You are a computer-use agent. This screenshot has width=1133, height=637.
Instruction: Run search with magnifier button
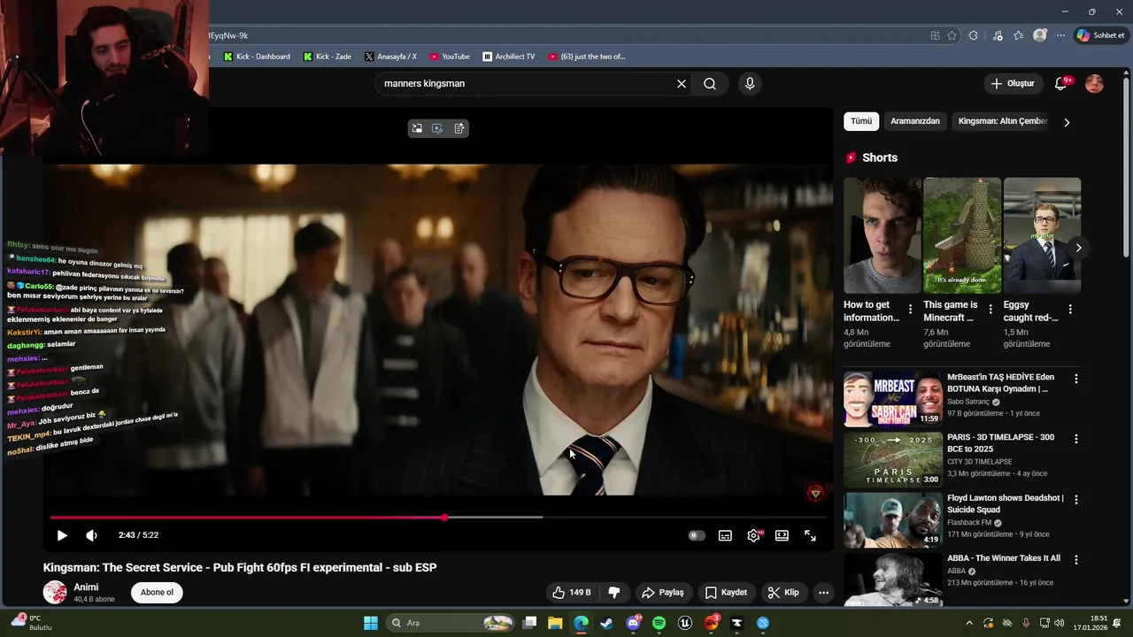point(710,83)
